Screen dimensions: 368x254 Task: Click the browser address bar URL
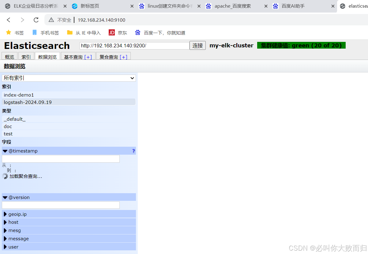pos(101,20)
